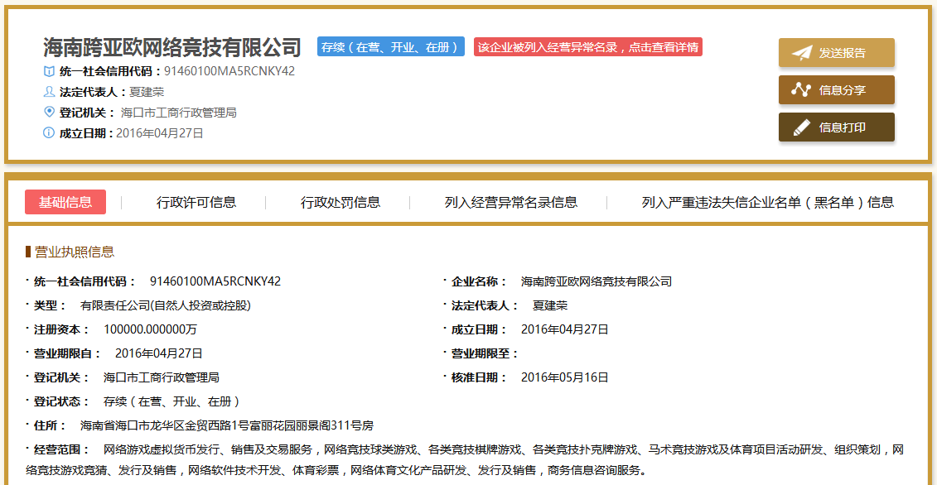Click the person icon next to 法定代表人
Image resolution: width=937 pixels, height=485 pixels.
click(x=49, y=92)
